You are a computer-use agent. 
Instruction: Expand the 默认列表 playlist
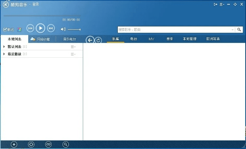coord(4,47)
